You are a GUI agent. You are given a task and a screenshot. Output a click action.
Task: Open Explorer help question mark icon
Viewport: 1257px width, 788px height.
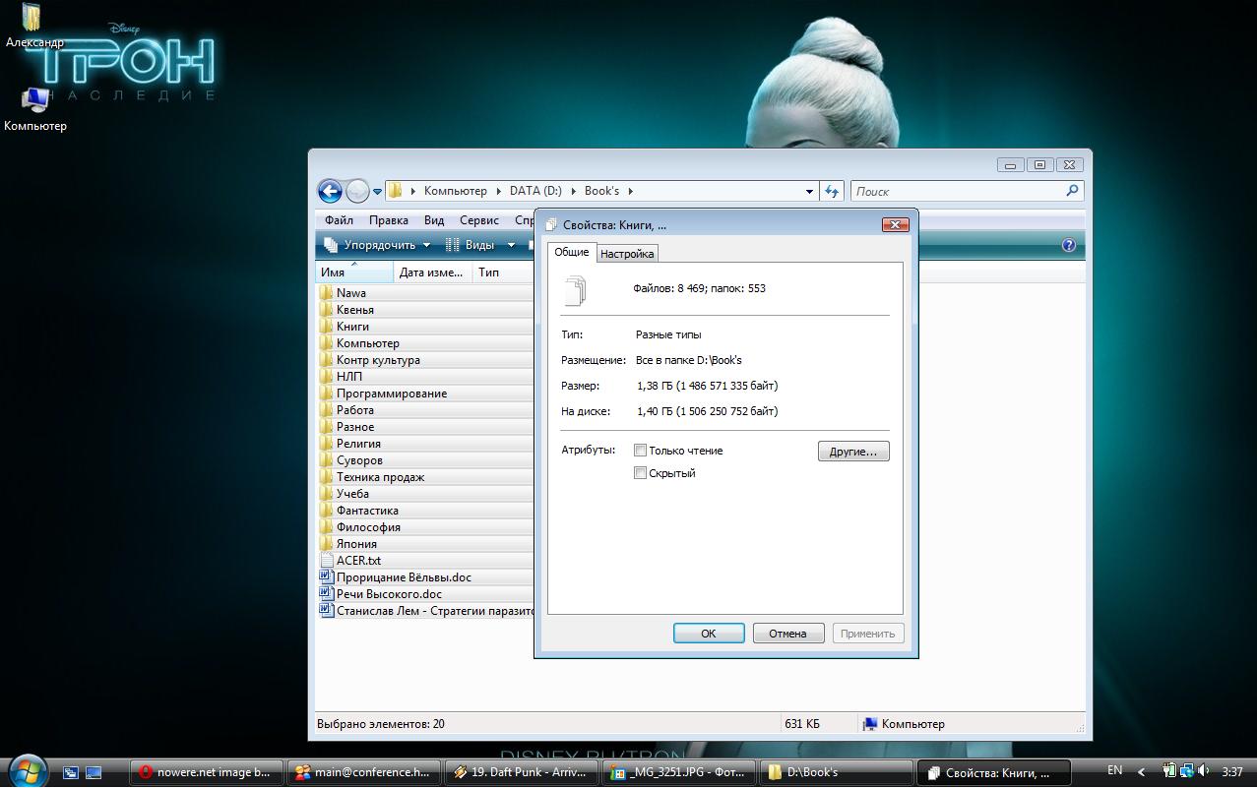pyautogui.click(x=1069, y=245)
